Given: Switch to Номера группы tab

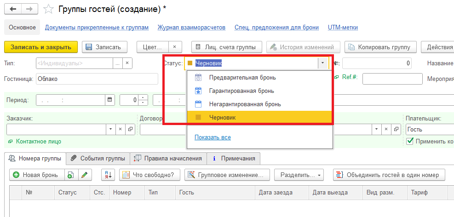Looking at the screenshot, I should coord(35,159).
